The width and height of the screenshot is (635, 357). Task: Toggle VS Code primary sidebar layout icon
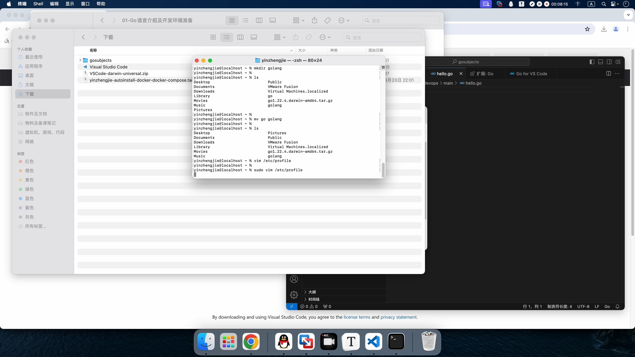pyautogui.click(x=592, y=62)
